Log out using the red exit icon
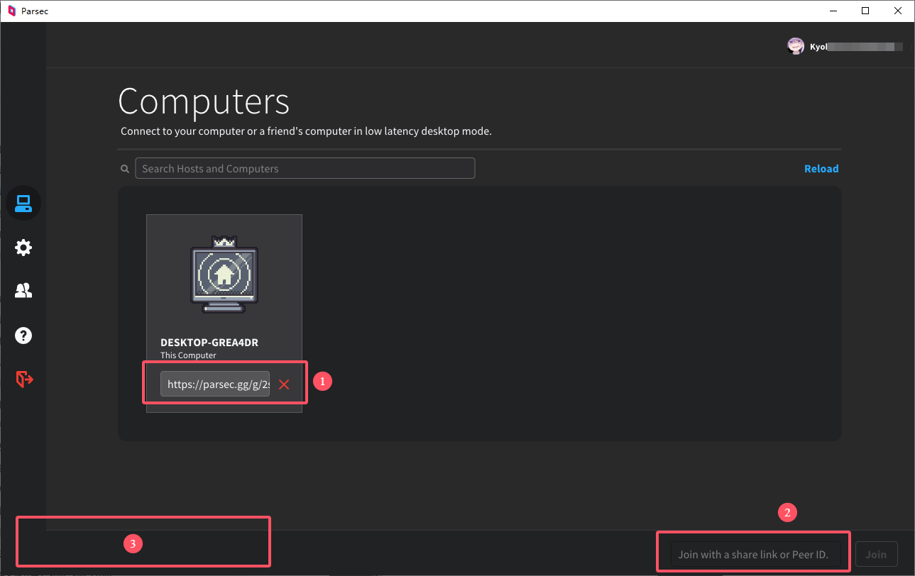 click(x=24, y=380)
